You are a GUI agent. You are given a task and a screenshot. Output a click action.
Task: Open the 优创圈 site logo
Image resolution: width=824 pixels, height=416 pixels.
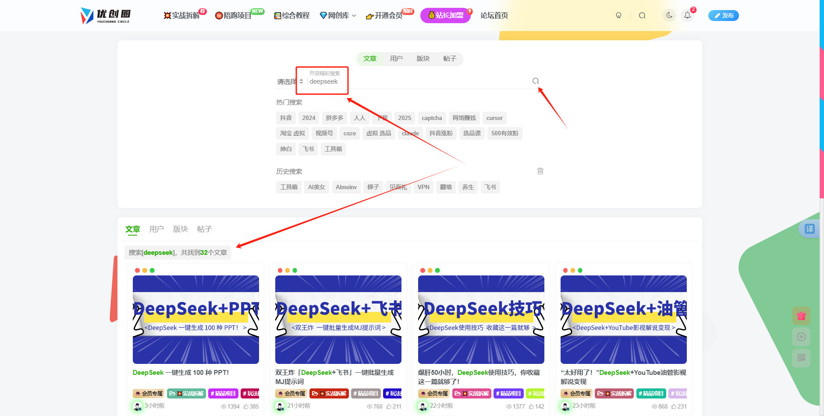[106, 16]
